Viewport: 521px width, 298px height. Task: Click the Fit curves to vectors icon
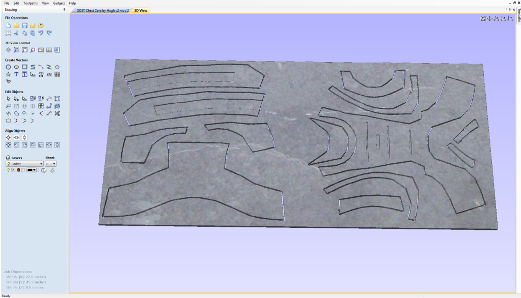49,113
